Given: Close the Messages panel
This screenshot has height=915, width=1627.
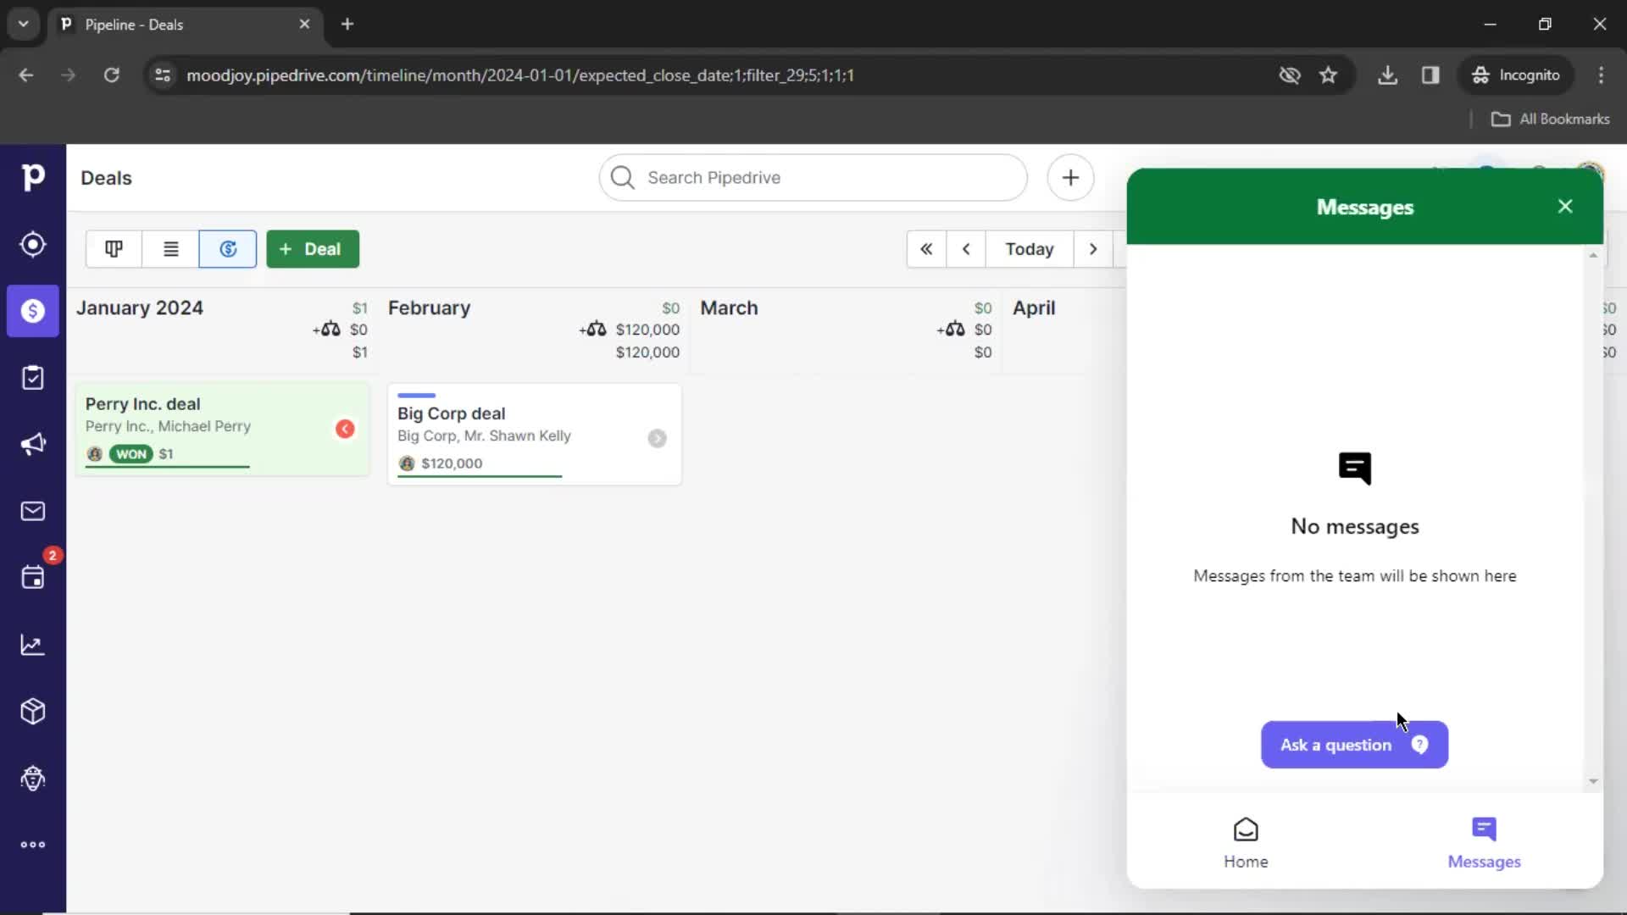Looking at the screenshot, I should (1565, 207).
